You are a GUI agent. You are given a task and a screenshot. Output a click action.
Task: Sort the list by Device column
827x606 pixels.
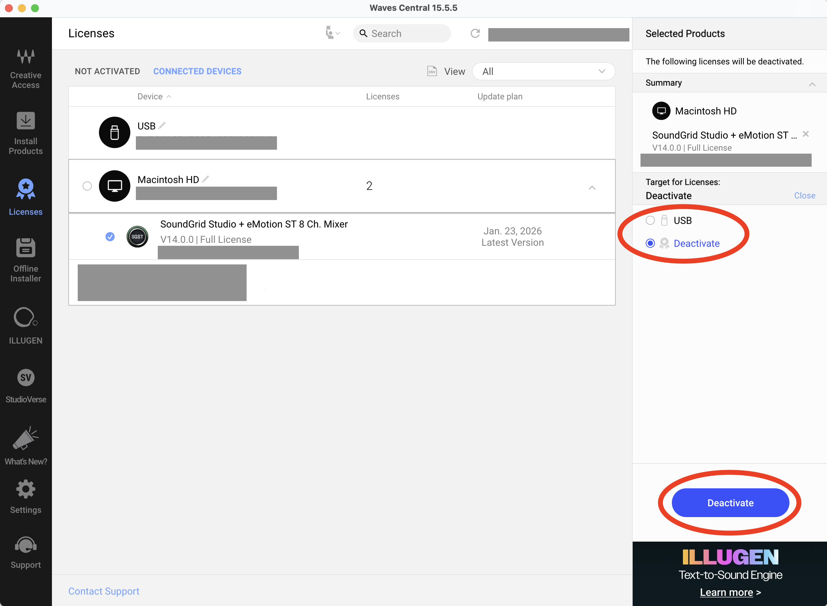click(x=154, y=96)
